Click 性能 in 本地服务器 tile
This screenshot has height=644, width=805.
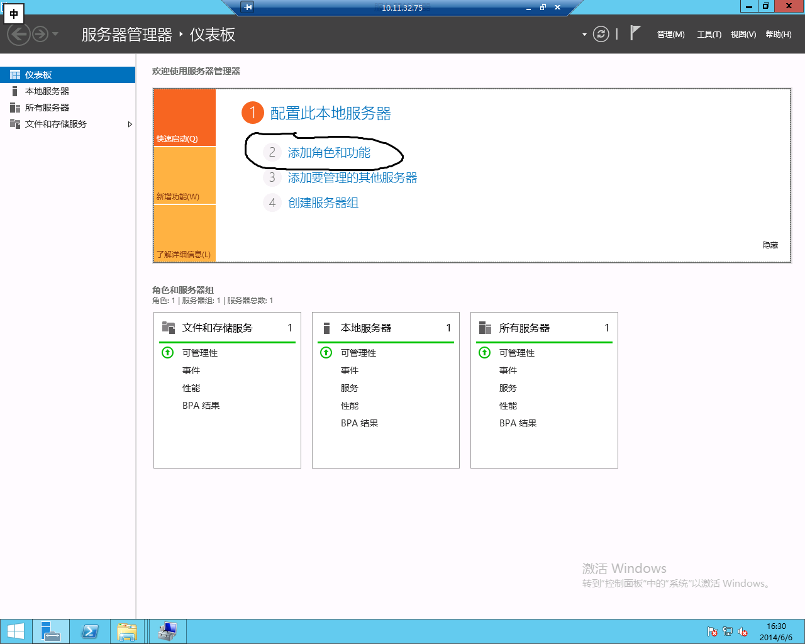click(350, 406)
